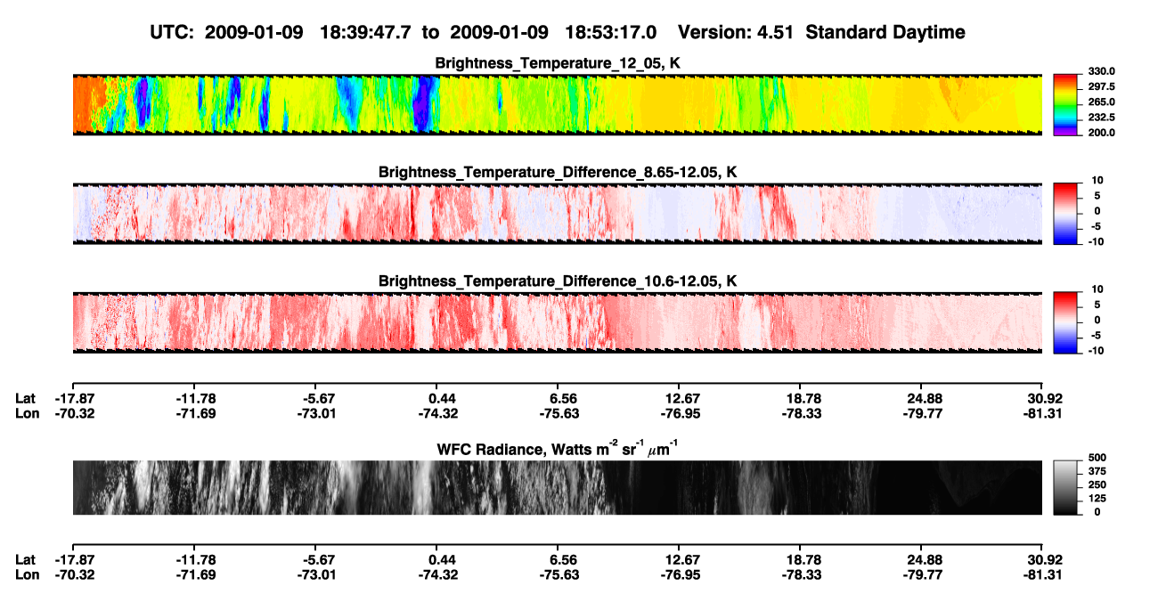Click the 8.65-12.05 difference image strip

tap(557, 212)
